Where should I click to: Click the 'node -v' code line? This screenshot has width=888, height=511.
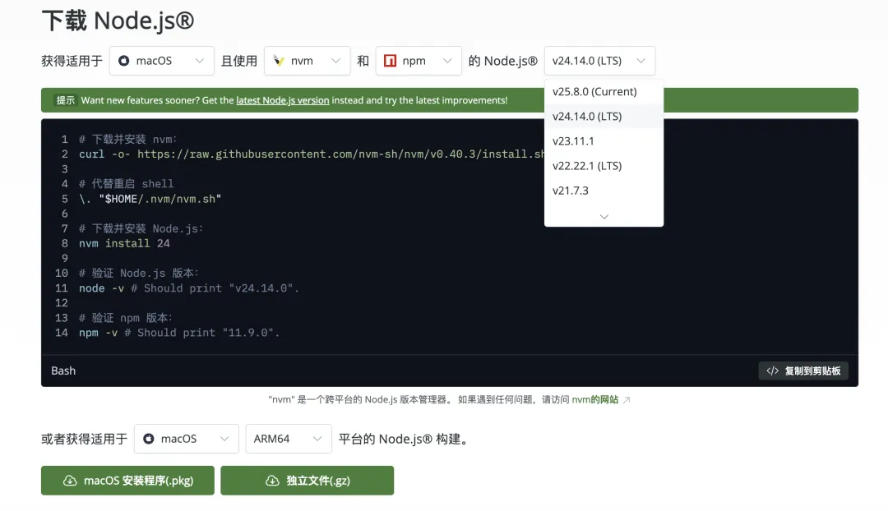(x=188, y=288)
